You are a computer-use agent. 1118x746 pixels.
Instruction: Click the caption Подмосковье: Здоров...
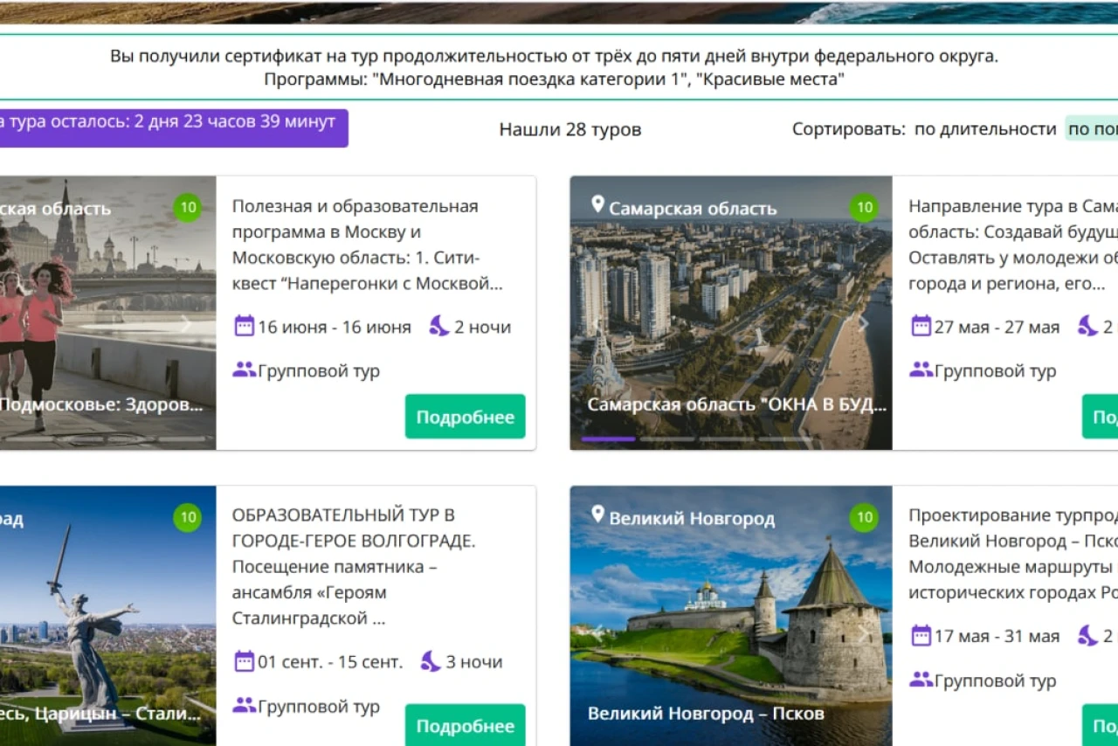pyautogui.click(x=101, y=404)
